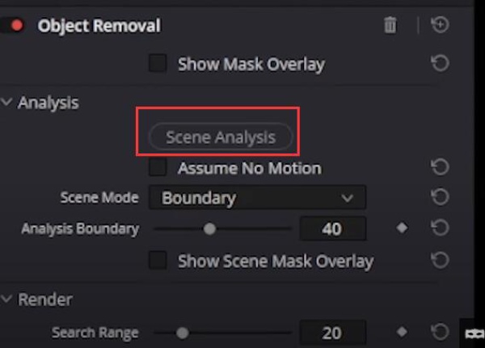The height and width of the screenshot is (348, 485).
Task: Reset the Search Range value
Action: [441, 332]
